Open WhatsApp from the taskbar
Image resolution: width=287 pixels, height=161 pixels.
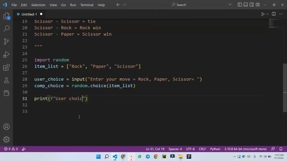[x=139, y=157]
